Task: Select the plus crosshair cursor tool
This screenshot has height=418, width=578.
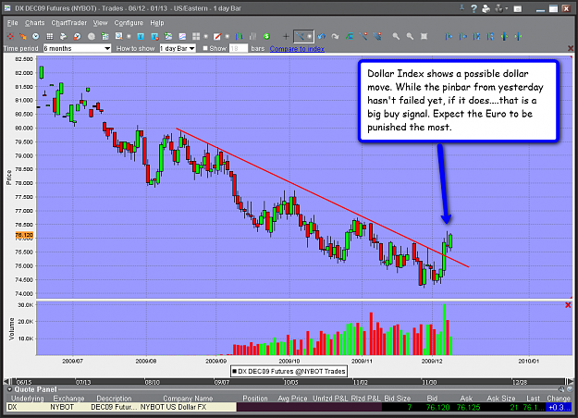Action: (x=286, y=36)
